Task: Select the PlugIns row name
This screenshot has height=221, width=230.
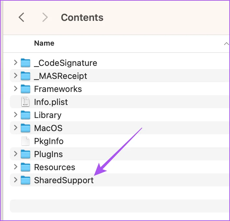Action: (x=48, y=155)
